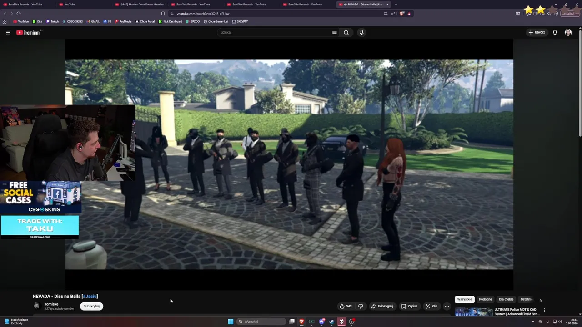Screen dimensions: 582x327
Task: Open the Kick Dashboard bookmark
Action: (x=171, y=21)
